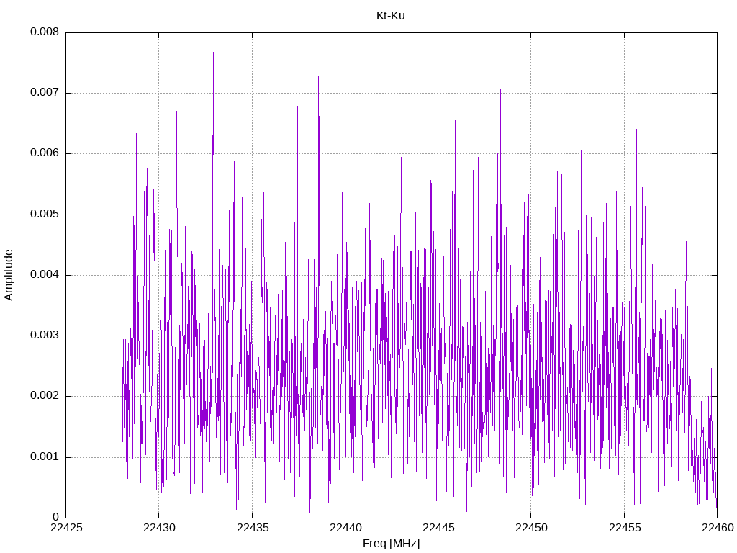Click the y-axis tick label "0.008"
The height and width of the screenshot is (553, 737).
45,32
